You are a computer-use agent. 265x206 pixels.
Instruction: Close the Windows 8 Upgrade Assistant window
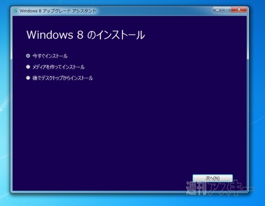[239, 9]
